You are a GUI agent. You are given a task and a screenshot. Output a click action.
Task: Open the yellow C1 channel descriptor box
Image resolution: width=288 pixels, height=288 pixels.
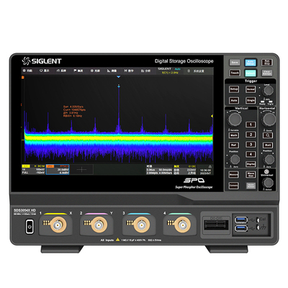coord(33,169)
